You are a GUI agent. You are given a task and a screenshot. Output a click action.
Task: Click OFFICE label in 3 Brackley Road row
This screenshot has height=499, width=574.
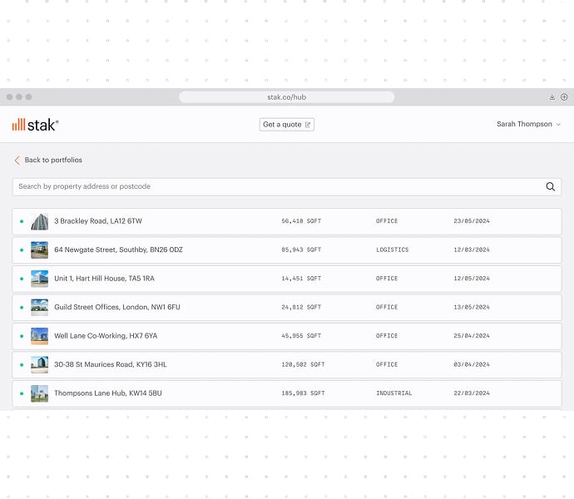pyautogui.click(x=387, y=221)
